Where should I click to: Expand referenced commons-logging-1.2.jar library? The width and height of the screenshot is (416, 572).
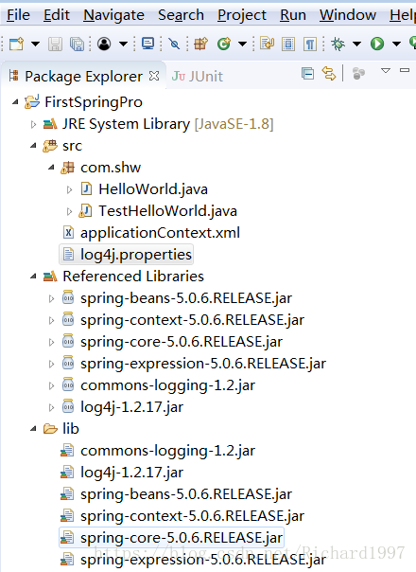pos(51,386)
